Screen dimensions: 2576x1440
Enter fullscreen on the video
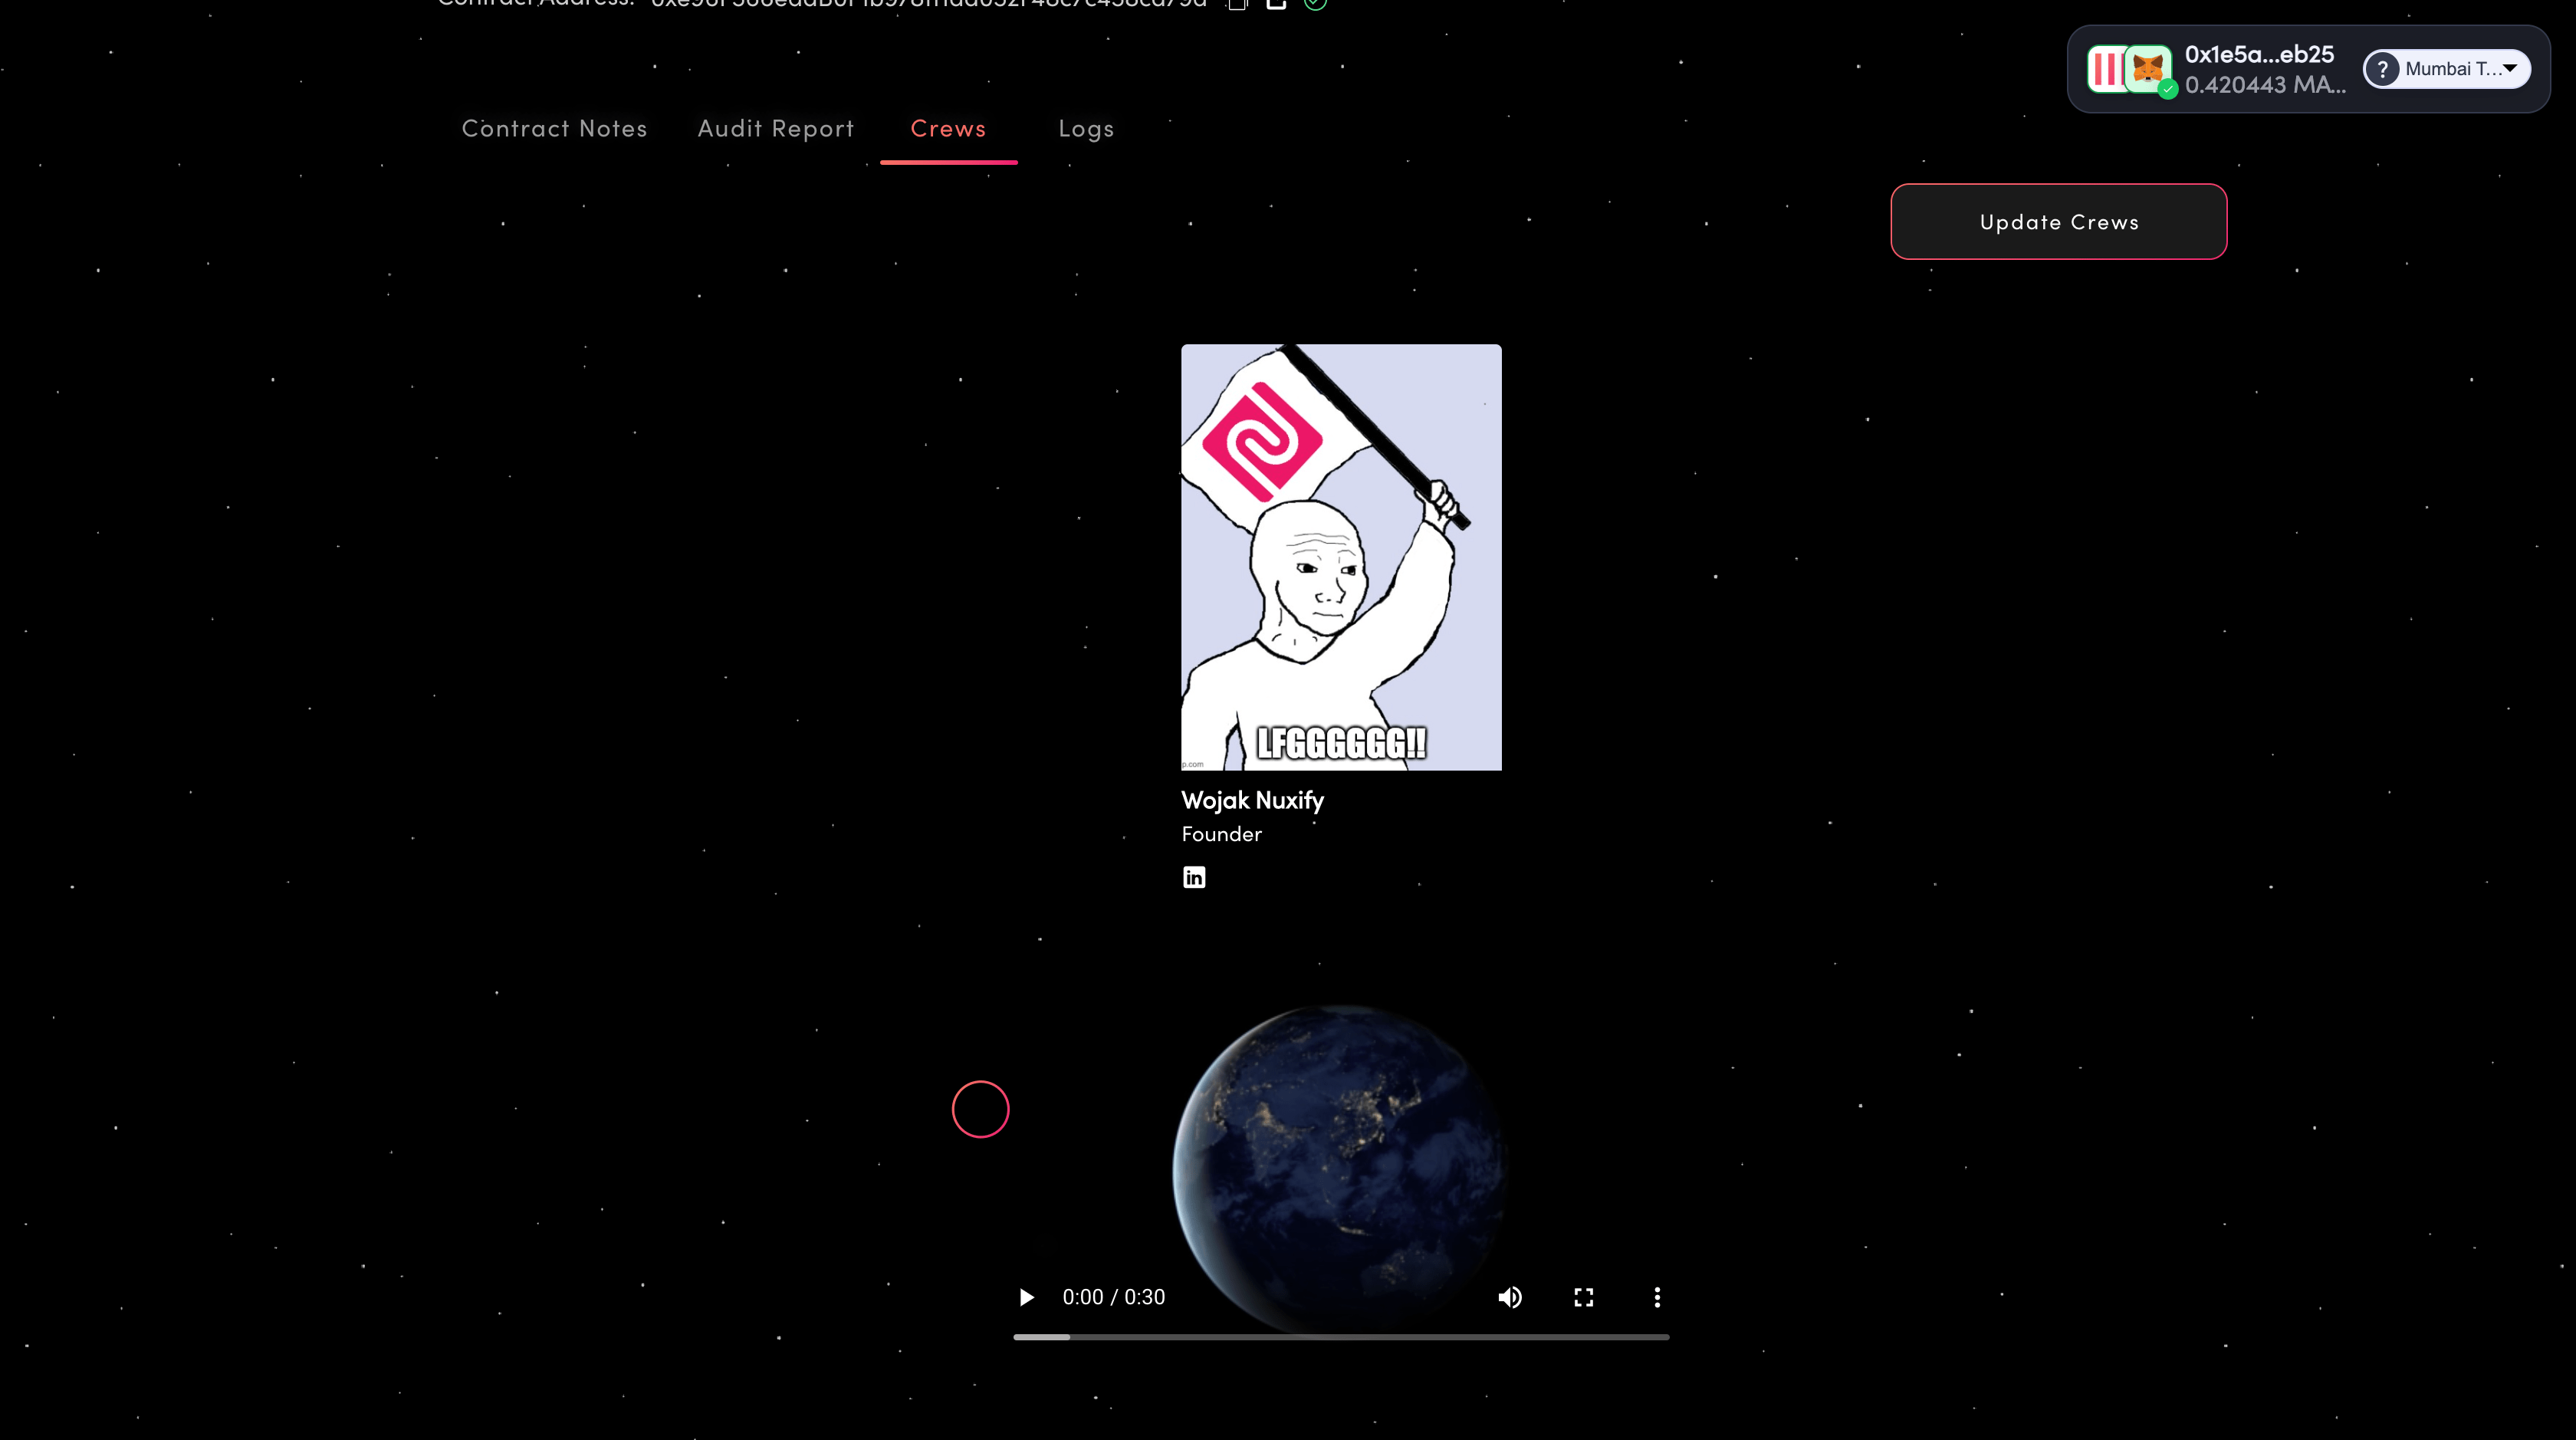coord(1583,1297)
